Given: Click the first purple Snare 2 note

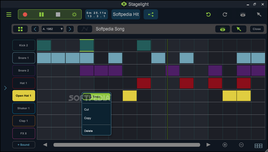Looking at the screenshot, I should coord(87,71).
